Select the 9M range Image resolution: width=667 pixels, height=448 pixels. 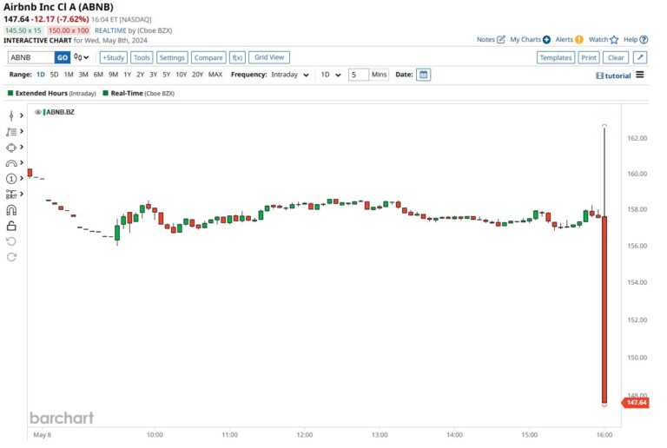point(113,75)
